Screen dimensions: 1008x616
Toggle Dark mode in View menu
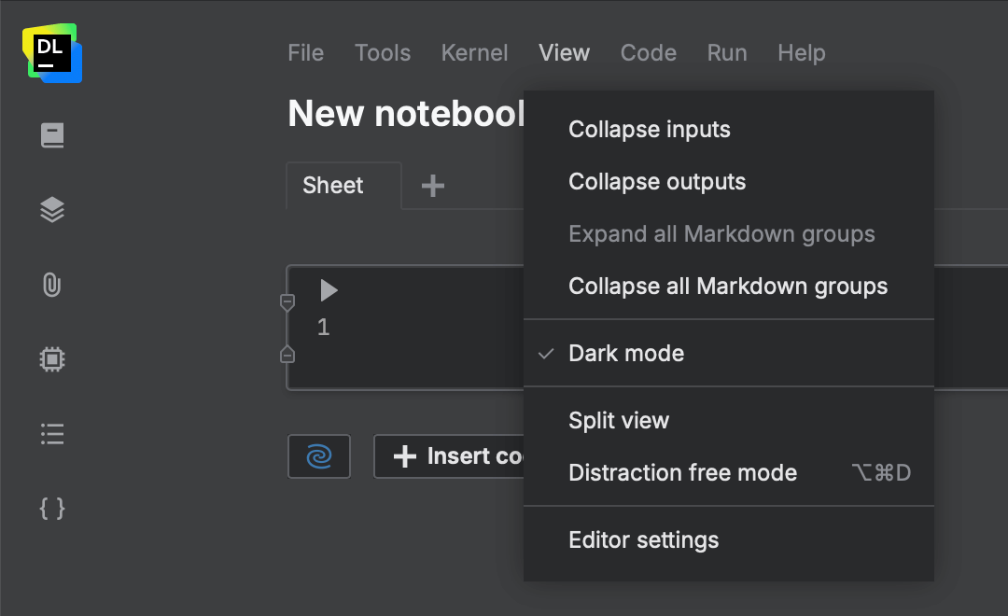[729, 353]
